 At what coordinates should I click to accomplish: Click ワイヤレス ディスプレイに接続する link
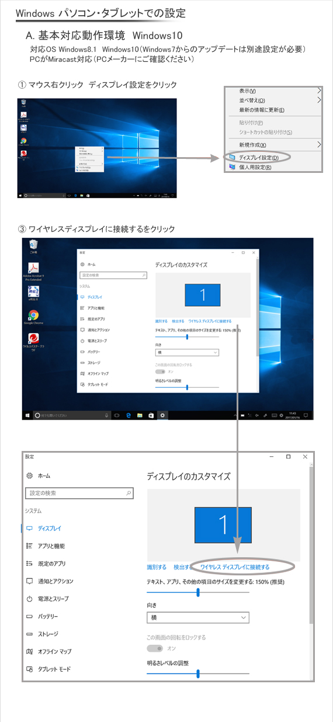[235, 567]
